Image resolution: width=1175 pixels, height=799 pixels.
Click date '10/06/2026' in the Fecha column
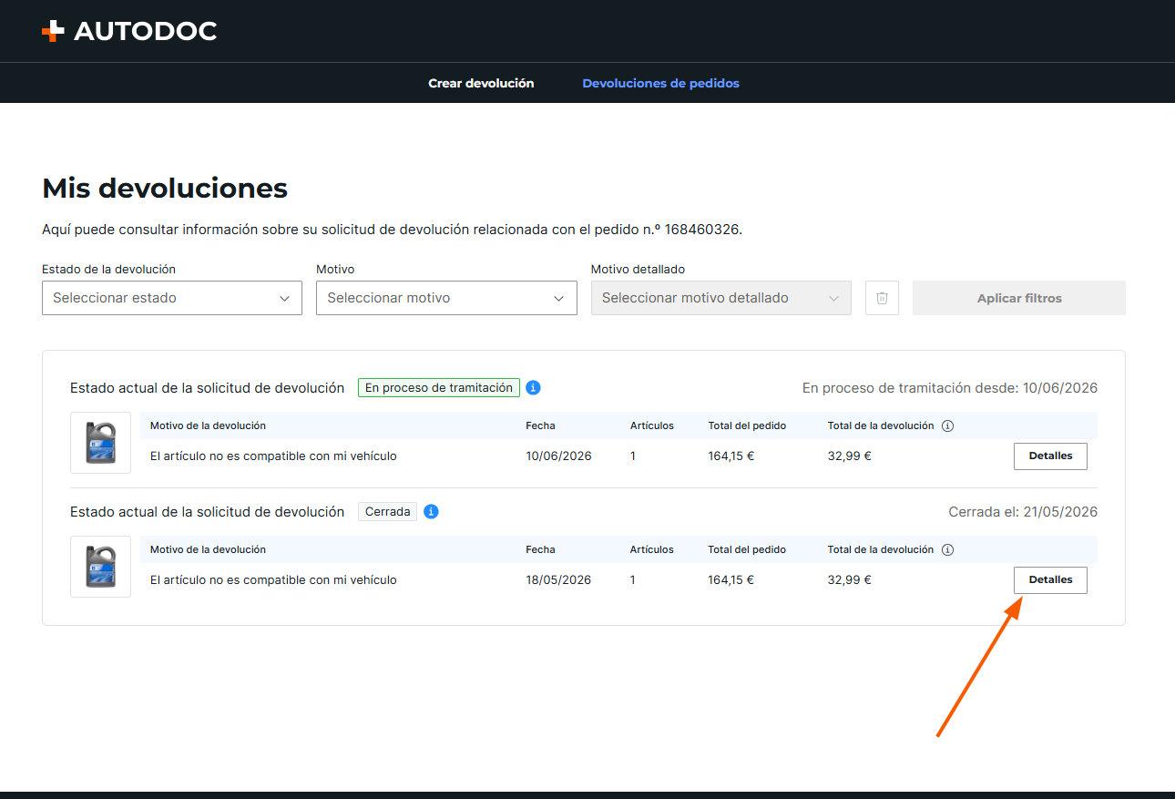(x=558, y=456)
